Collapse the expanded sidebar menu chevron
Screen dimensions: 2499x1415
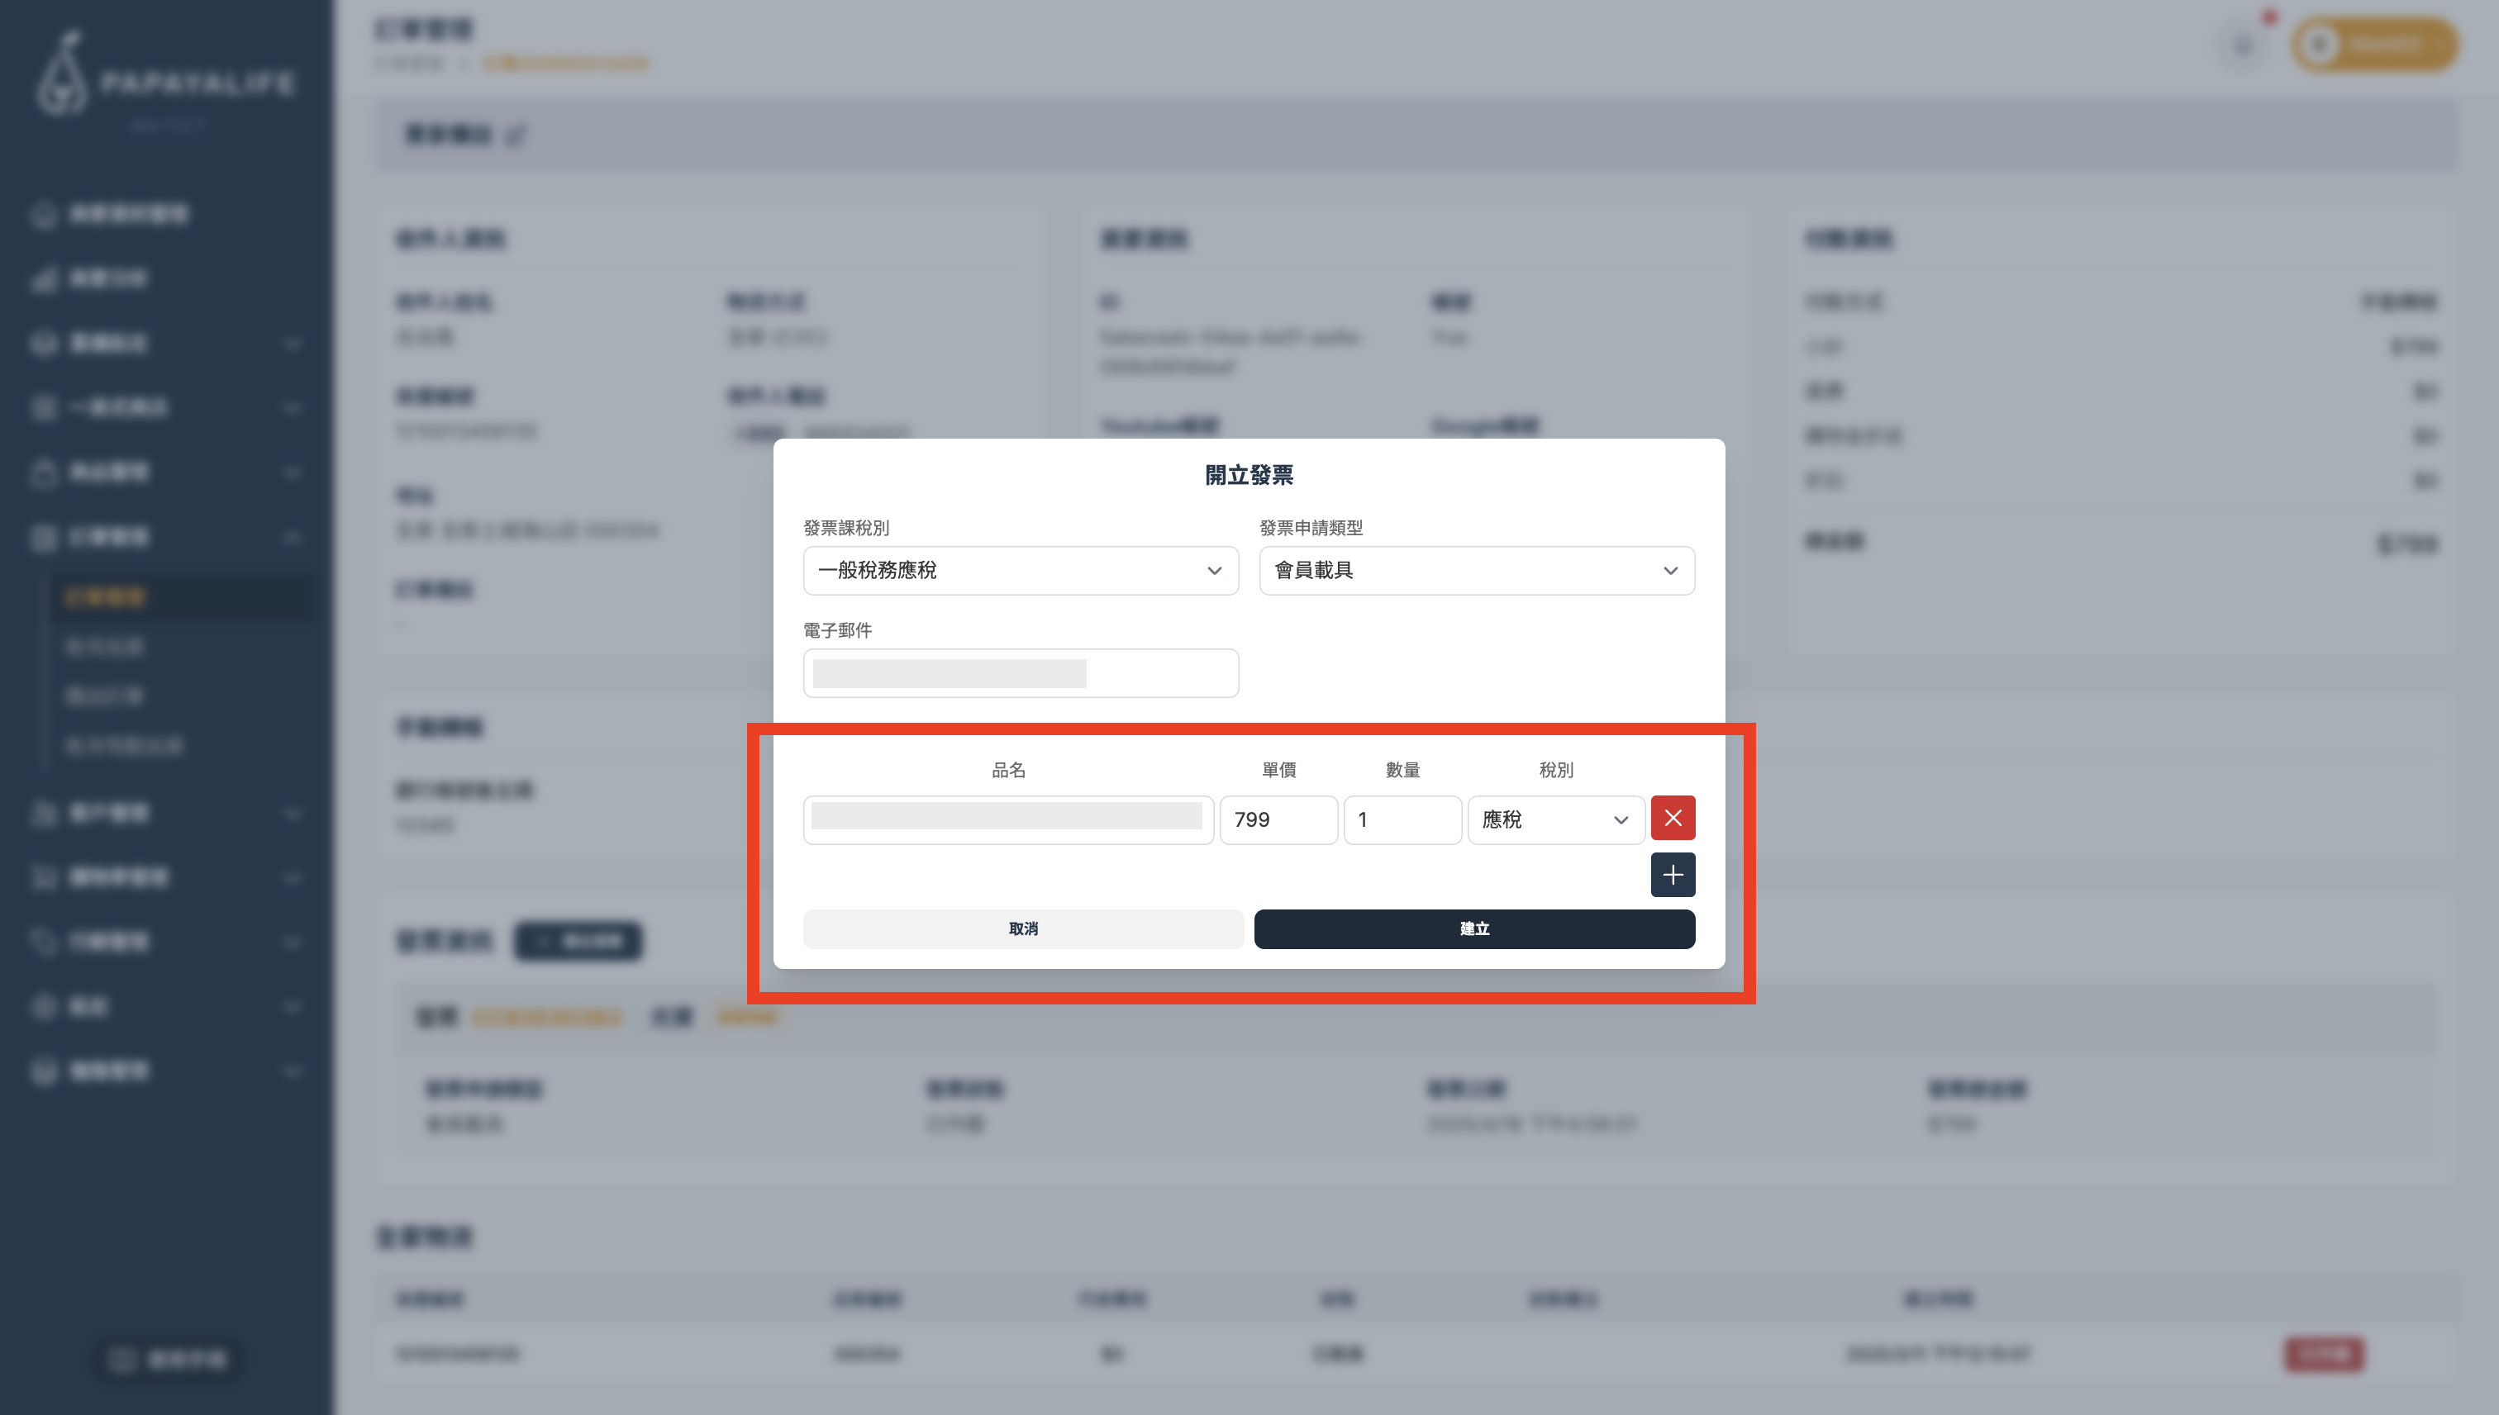point(292,538)
